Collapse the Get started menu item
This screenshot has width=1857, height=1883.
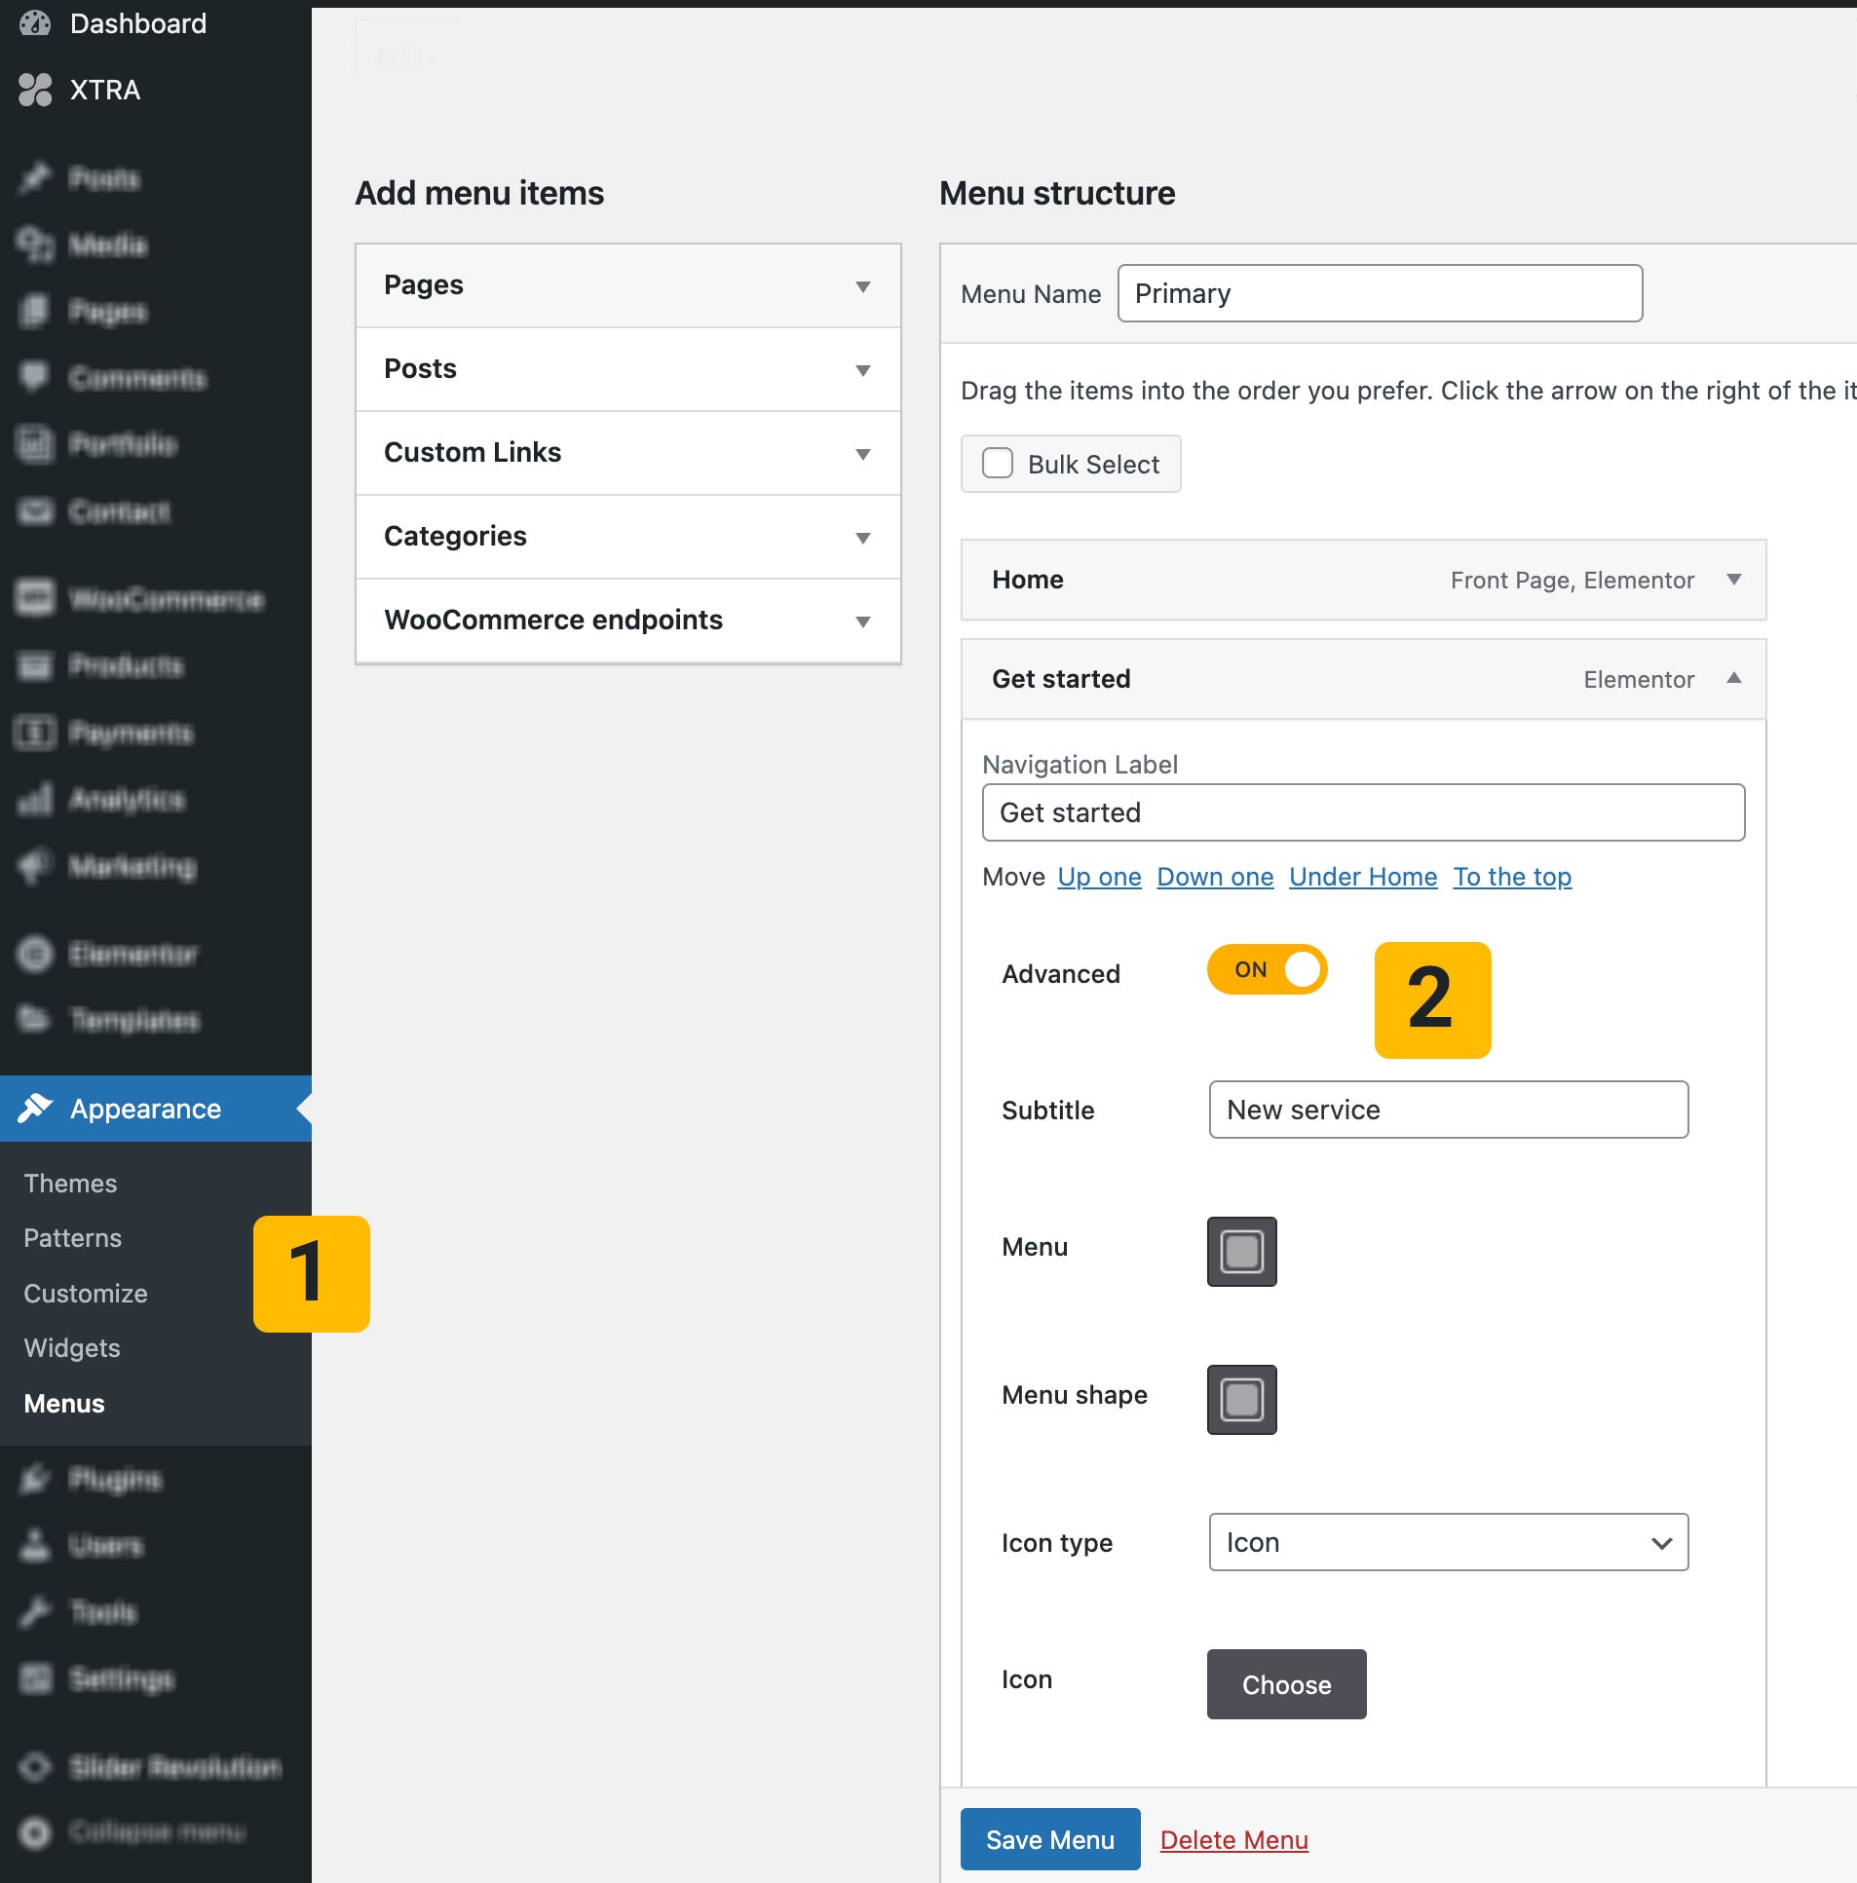point(1733,678)
